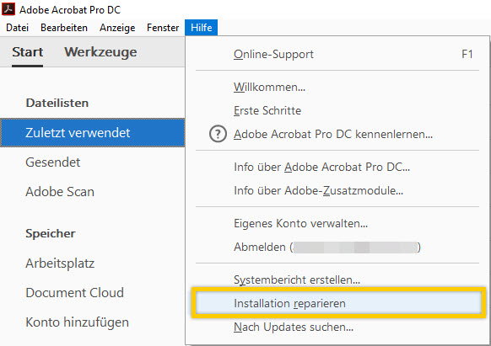Image resolution: width=491 pixels, height=346 pixels.
Task: Select Eigenes Konto verwalten...
Action: [x=337, y=223]
